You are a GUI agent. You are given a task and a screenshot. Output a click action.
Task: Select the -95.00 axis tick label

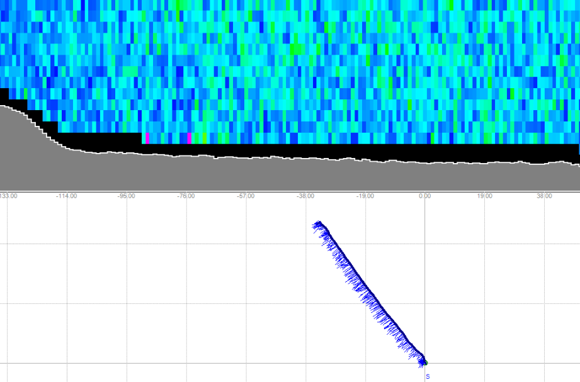click(x=126, y=196)
